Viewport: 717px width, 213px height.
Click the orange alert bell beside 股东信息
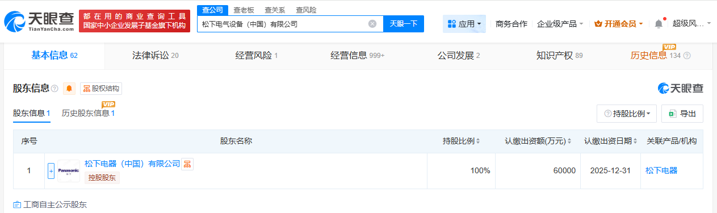[x=69, y=89]
